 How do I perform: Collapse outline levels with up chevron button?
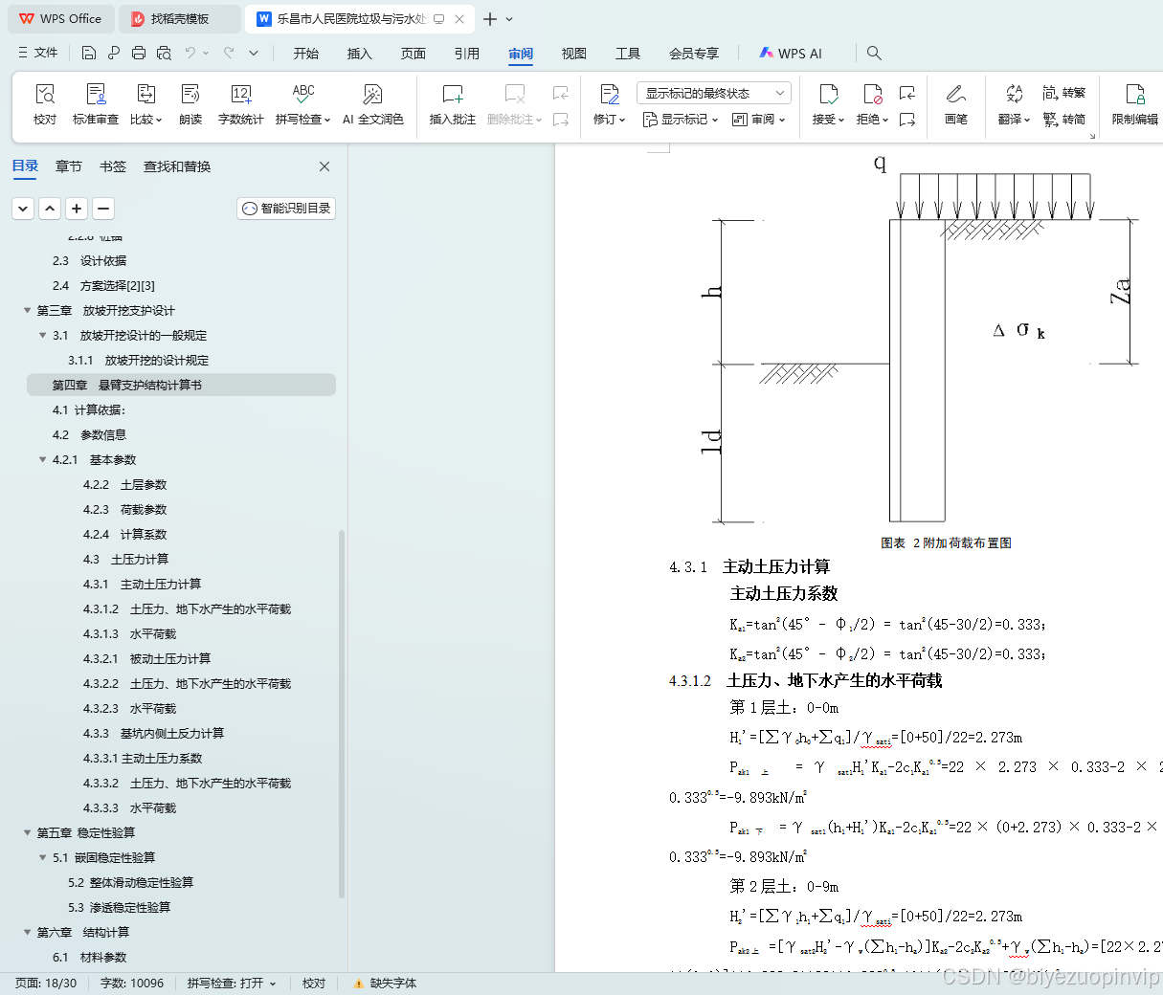coord(50,208)
